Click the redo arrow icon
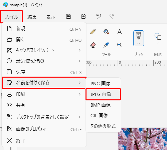The width and height of the screenshot is (167, 150). pos(112,16)
